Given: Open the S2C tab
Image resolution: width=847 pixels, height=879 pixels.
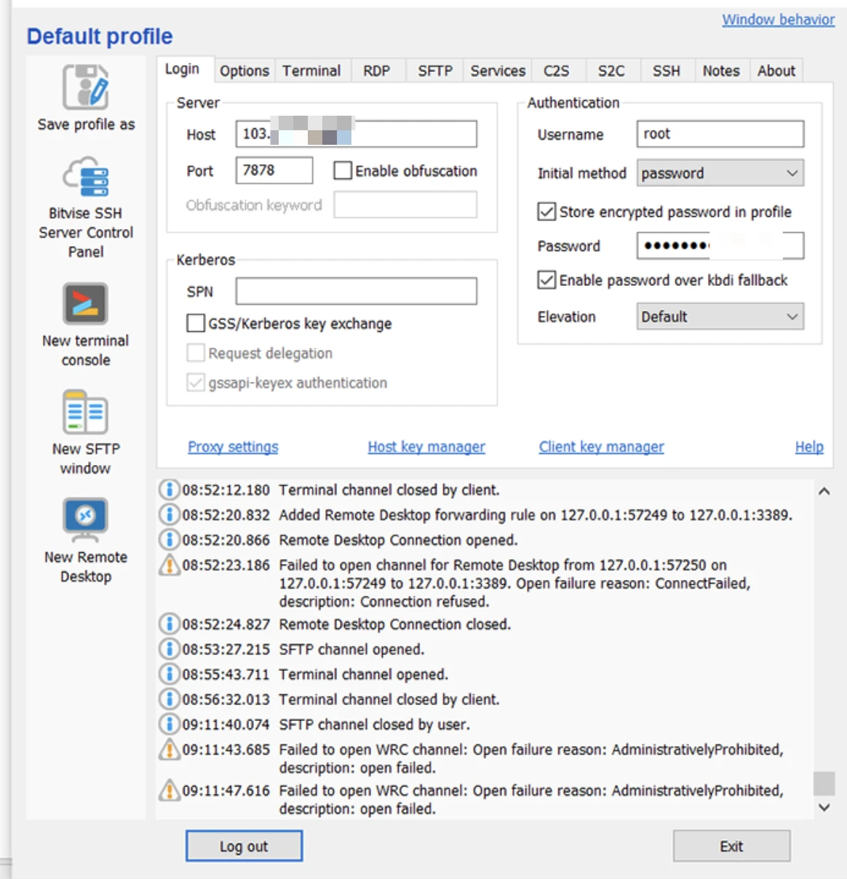Looking at the screenshot, I should tap(611, 71).
